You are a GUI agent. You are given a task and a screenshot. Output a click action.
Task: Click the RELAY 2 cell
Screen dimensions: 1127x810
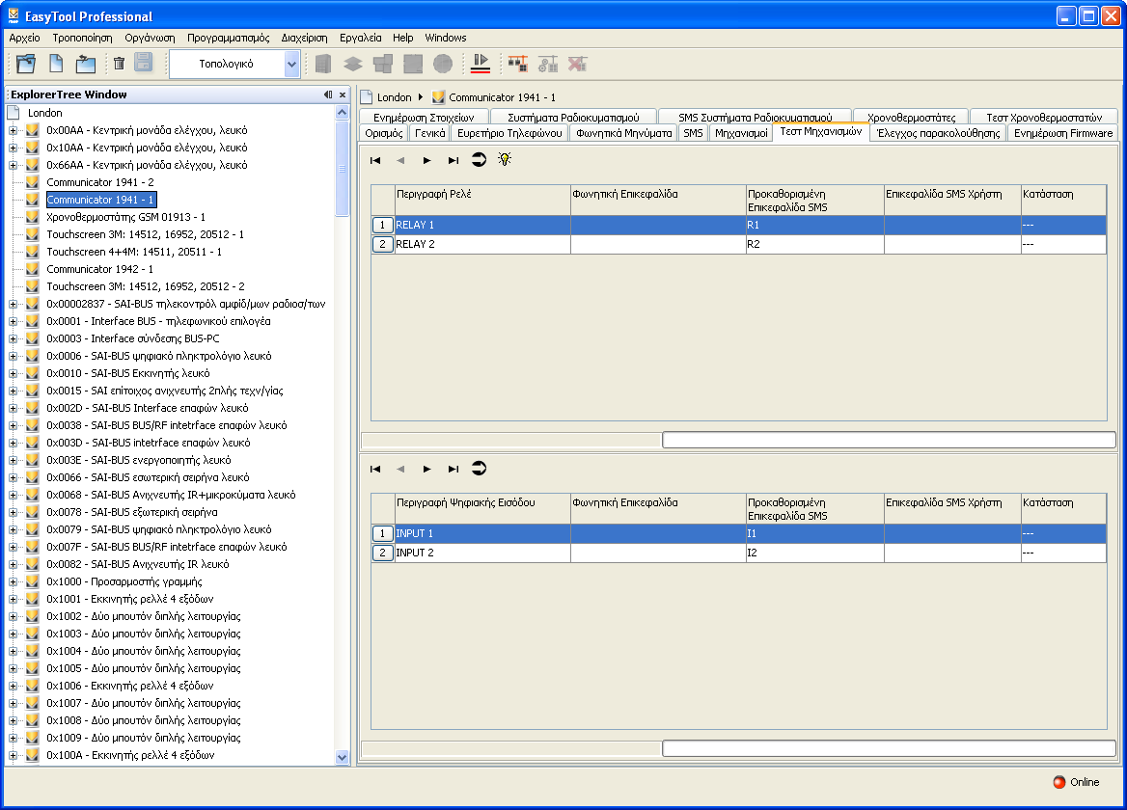click(482, 245)
